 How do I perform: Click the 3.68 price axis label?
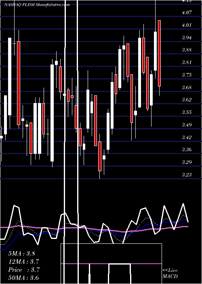[187, 87]
